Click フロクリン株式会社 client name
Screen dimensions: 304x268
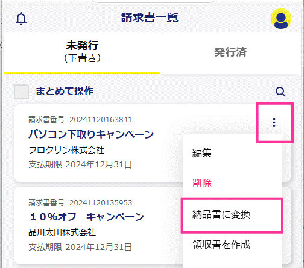click(66, 150)
